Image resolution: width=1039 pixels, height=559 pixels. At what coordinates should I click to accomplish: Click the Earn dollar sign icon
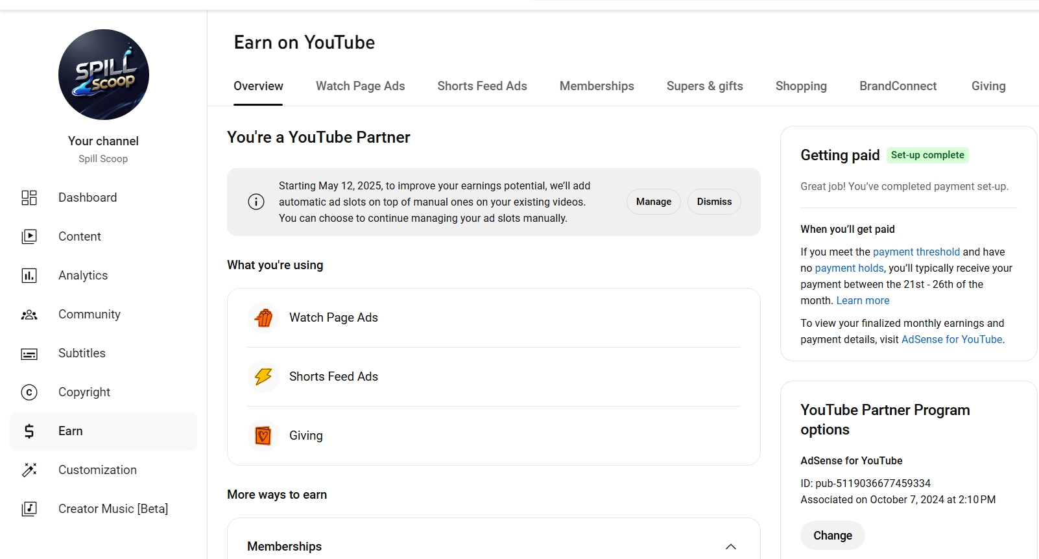[29, 431]
